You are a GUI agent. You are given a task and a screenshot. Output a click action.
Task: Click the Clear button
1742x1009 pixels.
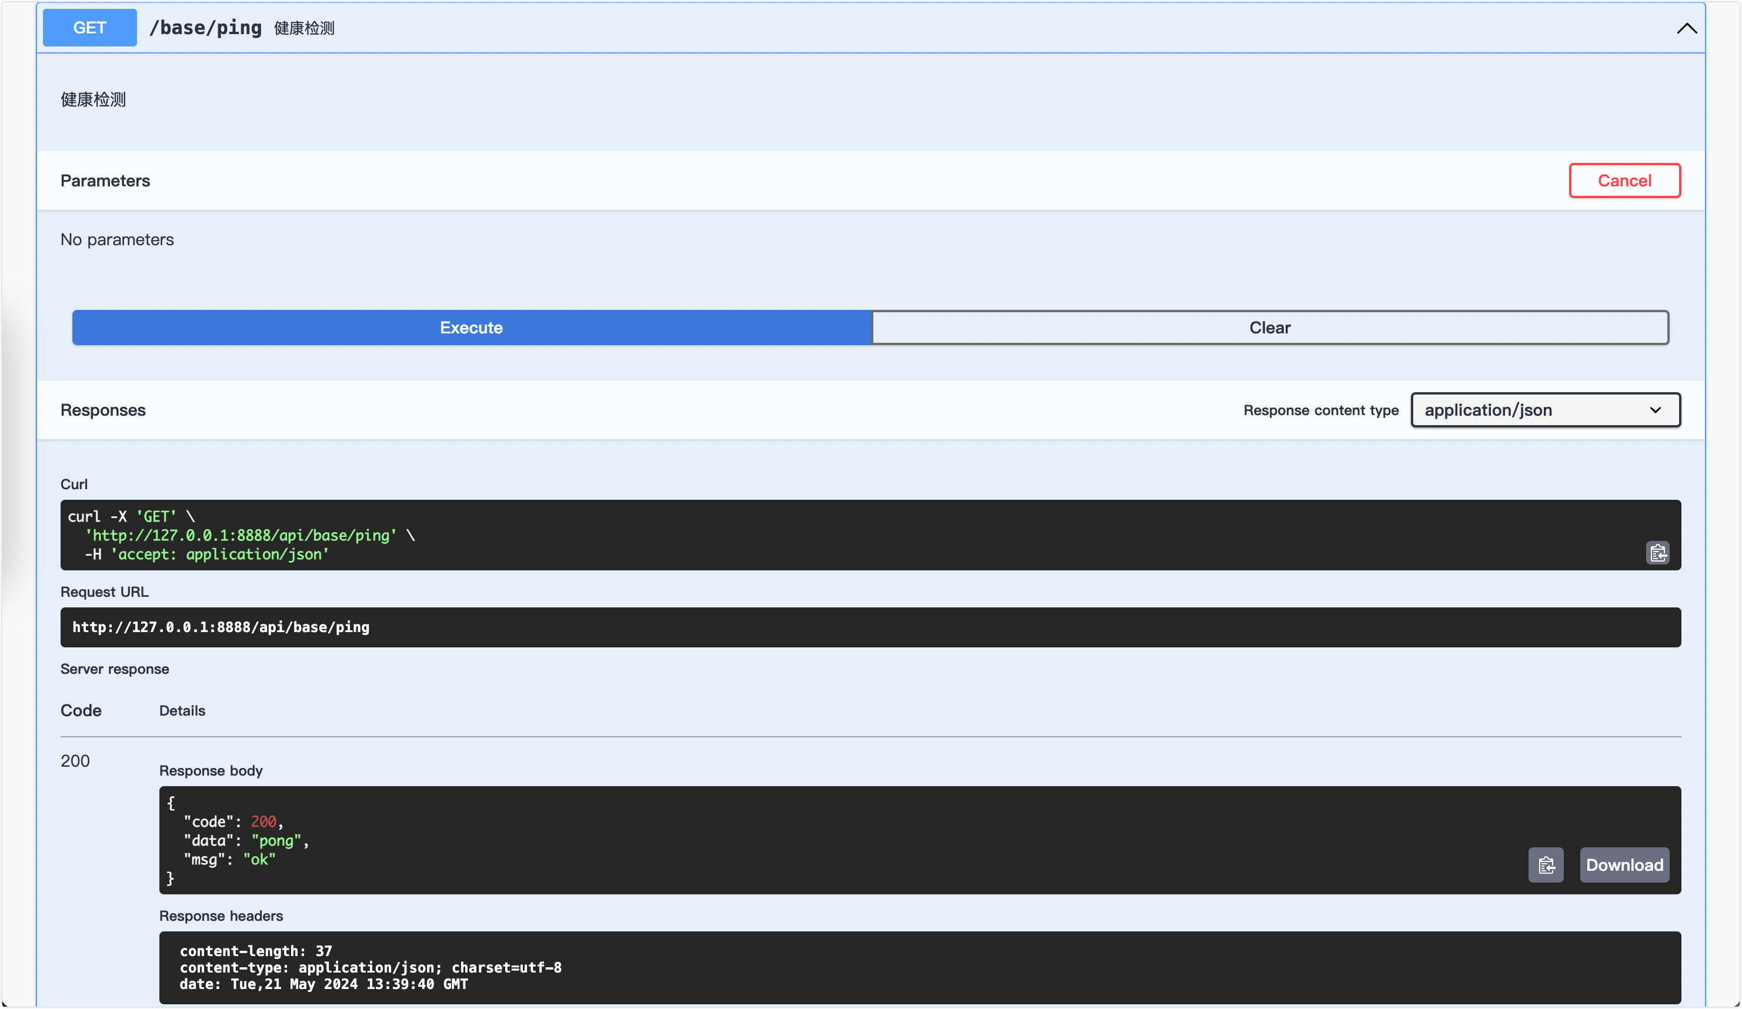click(x=1270, y=328)
